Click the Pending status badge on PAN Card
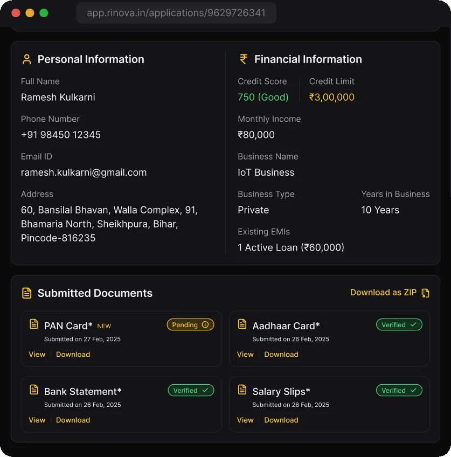Screen dimensions: 451x457 190,324
